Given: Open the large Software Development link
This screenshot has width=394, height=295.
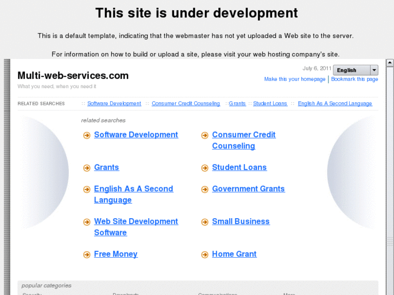Looking at the screenshot, I should coord(136,135).
